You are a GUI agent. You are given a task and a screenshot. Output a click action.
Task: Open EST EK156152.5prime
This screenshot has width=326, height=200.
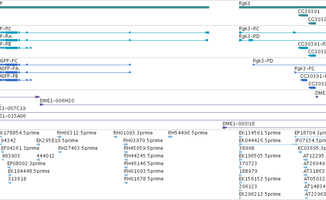click(x=260, y=179)
